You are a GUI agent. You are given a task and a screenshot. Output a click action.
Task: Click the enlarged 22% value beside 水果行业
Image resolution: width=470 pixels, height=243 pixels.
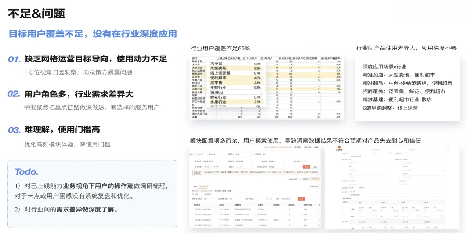[x=257, y=102]
